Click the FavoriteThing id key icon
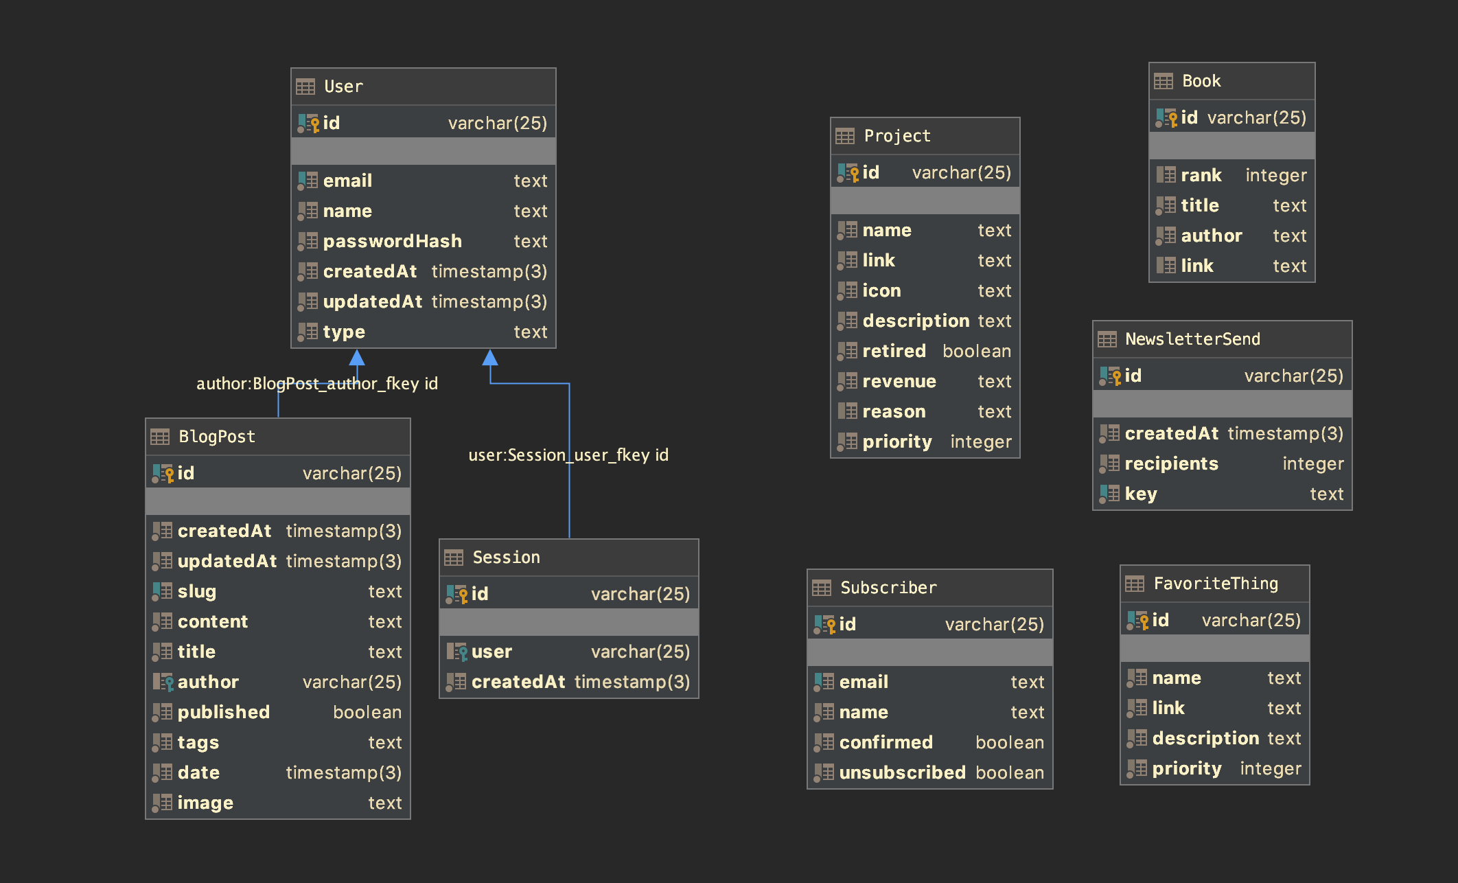Screen dimensions: 1458x883 [x=1137, y=621]
